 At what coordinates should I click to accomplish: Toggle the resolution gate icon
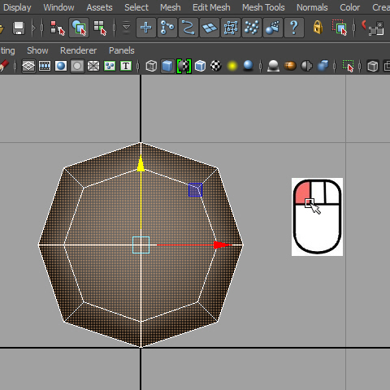point(61,66)
